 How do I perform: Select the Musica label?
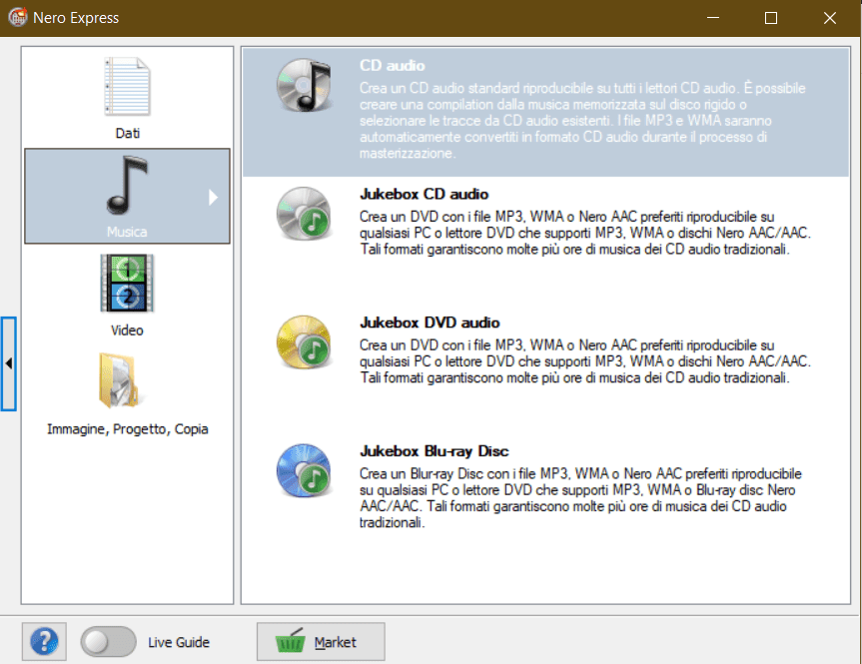pos(127,232)
